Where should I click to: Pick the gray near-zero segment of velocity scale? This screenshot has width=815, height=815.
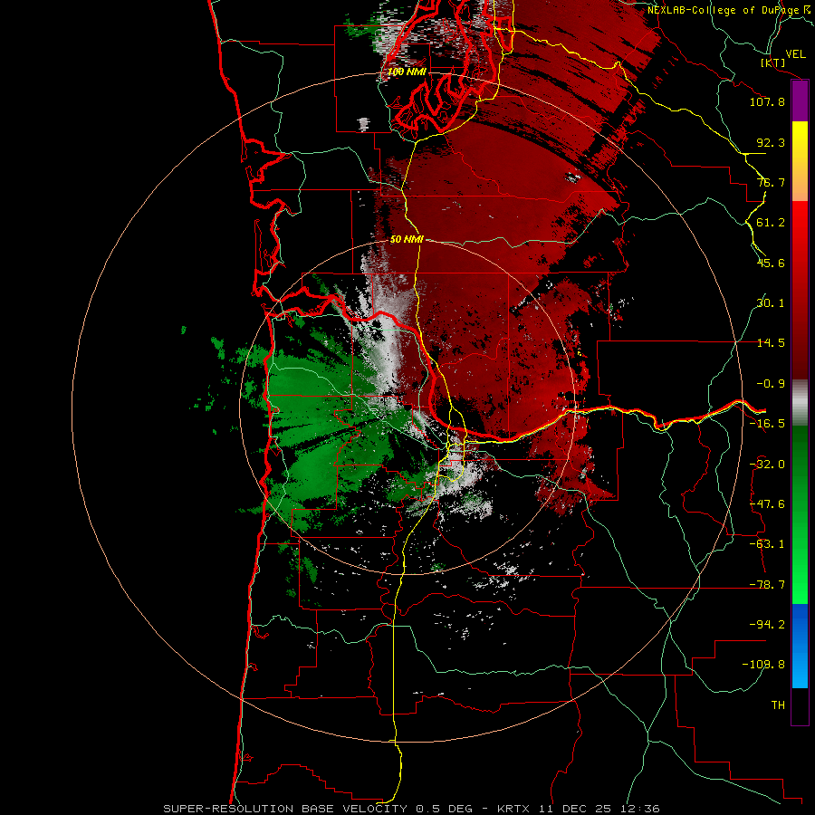coord(800,403)
